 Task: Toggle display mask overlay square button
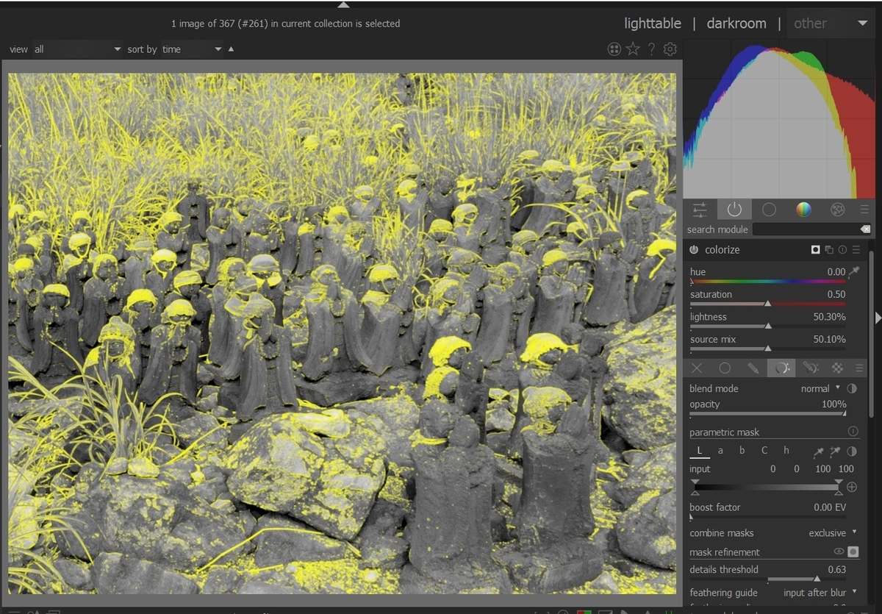coord(853,551)
